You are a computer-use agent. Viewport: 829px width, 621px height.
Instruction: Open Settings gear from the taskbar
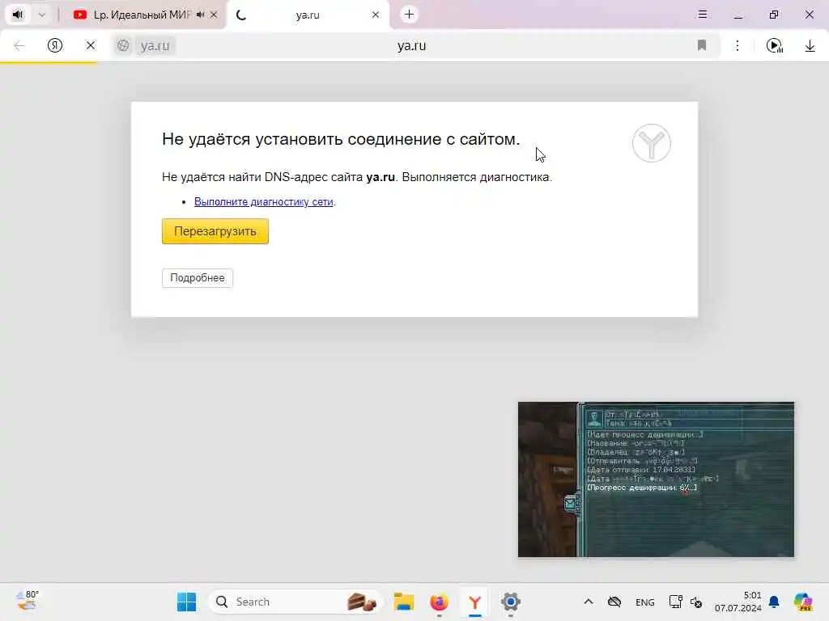coord(510,602)
